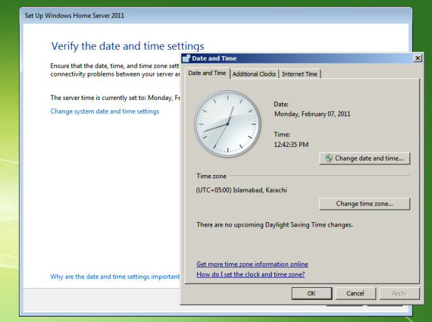
Task: Click the time value 12:42:35 PM
Action: point(291,144)
